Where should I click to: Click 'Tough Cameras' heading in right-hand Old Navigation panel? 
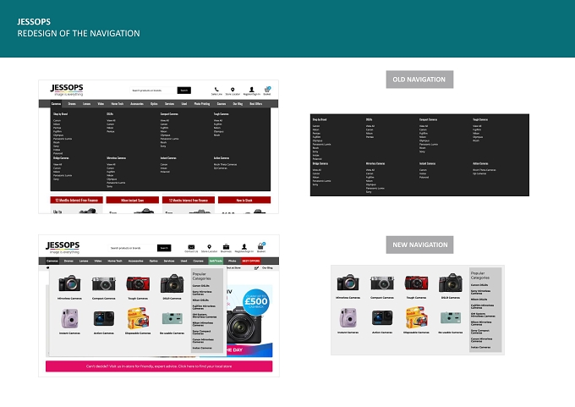(480, 119)
